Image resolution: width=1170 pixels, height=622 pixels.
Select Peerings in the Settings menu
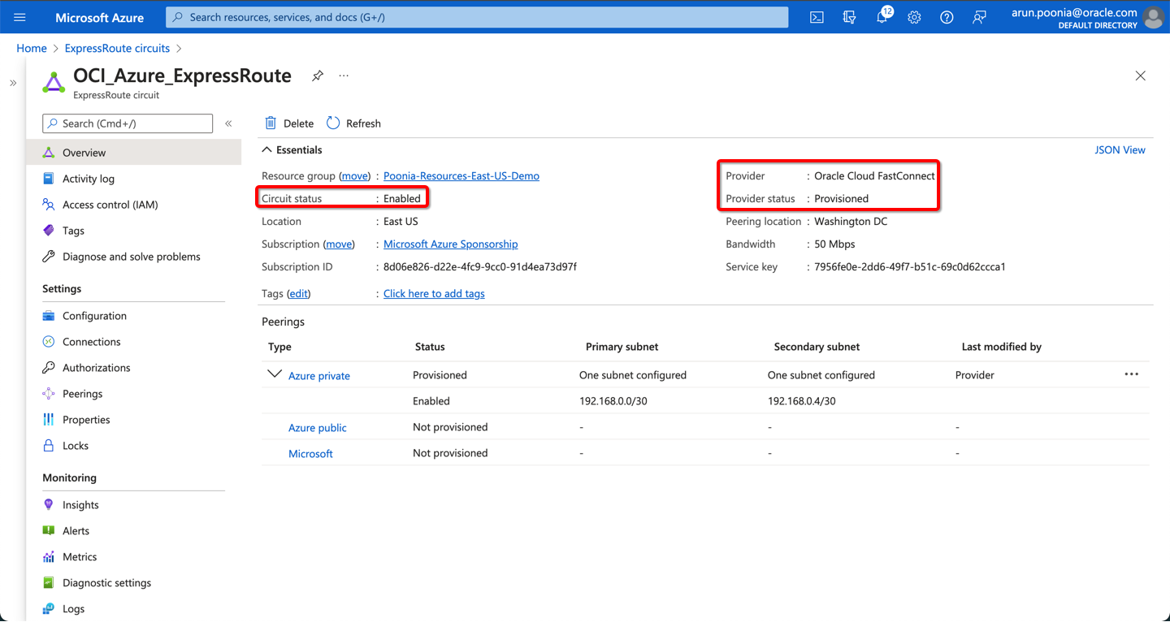(82, 394)
